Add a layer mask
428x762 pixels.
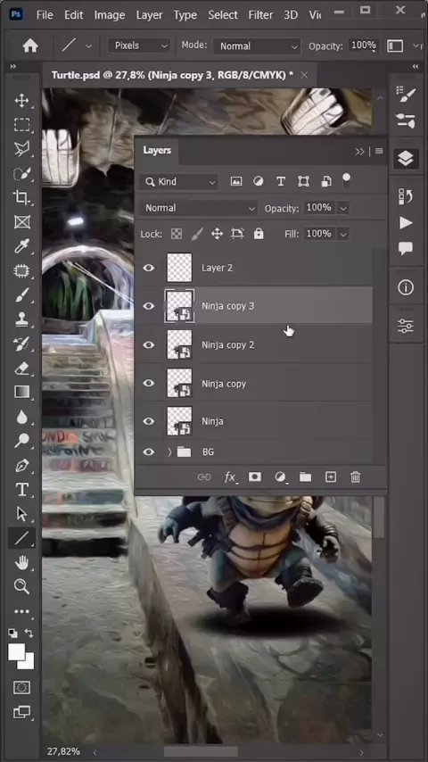(254, 476)
